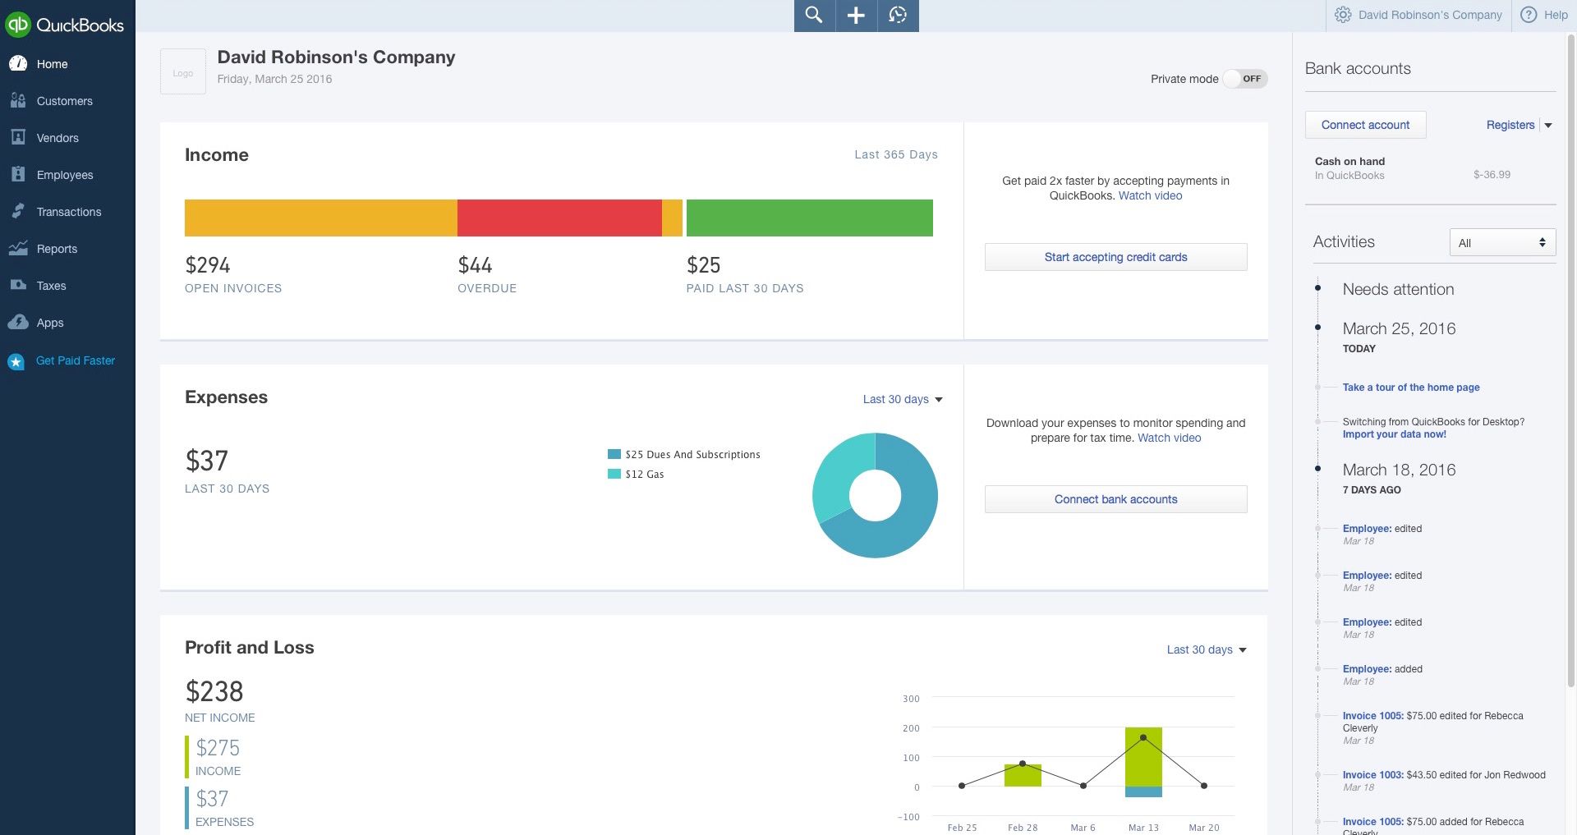Open Help question mark icon
The image size is (1577, 835).
pos(1529,15)
